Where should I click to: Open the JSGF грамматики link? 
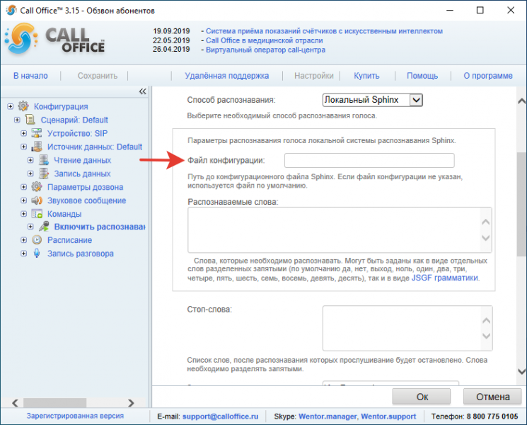(x=444, y=278)
